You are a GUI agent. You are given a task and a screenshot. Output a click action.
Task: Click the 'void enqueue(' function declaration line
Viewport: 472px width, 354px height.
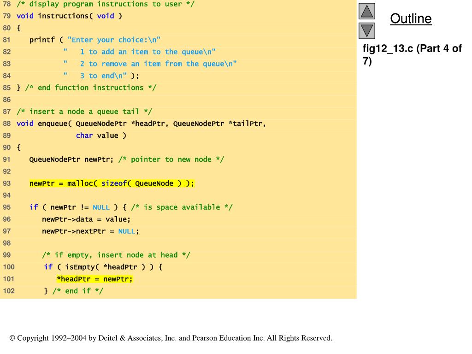click(x=141, y=124)
